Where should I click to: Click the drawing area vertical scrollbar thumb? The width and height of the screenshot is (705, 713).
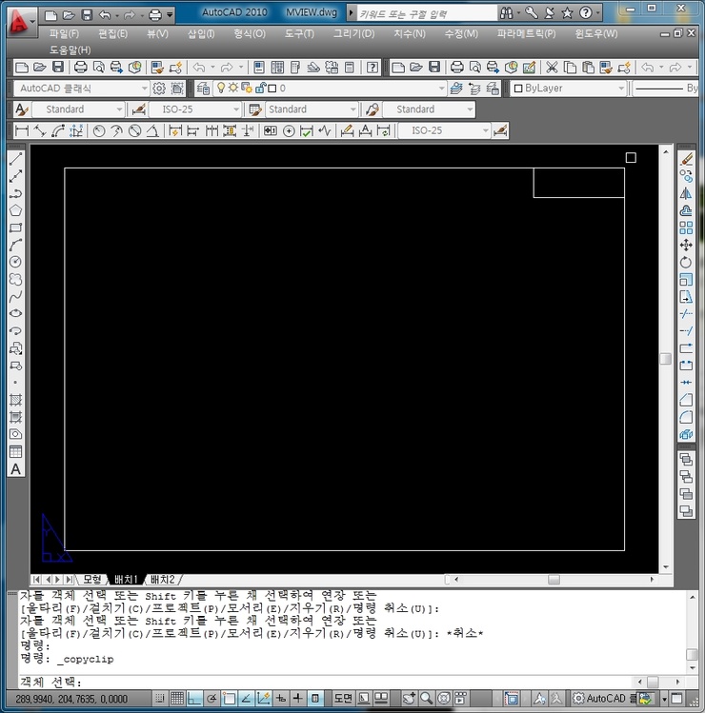coord(665,358)
